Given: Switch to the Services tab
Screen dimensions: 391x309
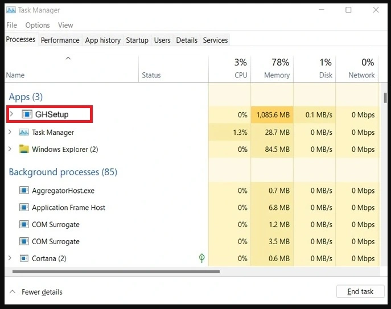Looking at the screenshot, I should [215, 40].
